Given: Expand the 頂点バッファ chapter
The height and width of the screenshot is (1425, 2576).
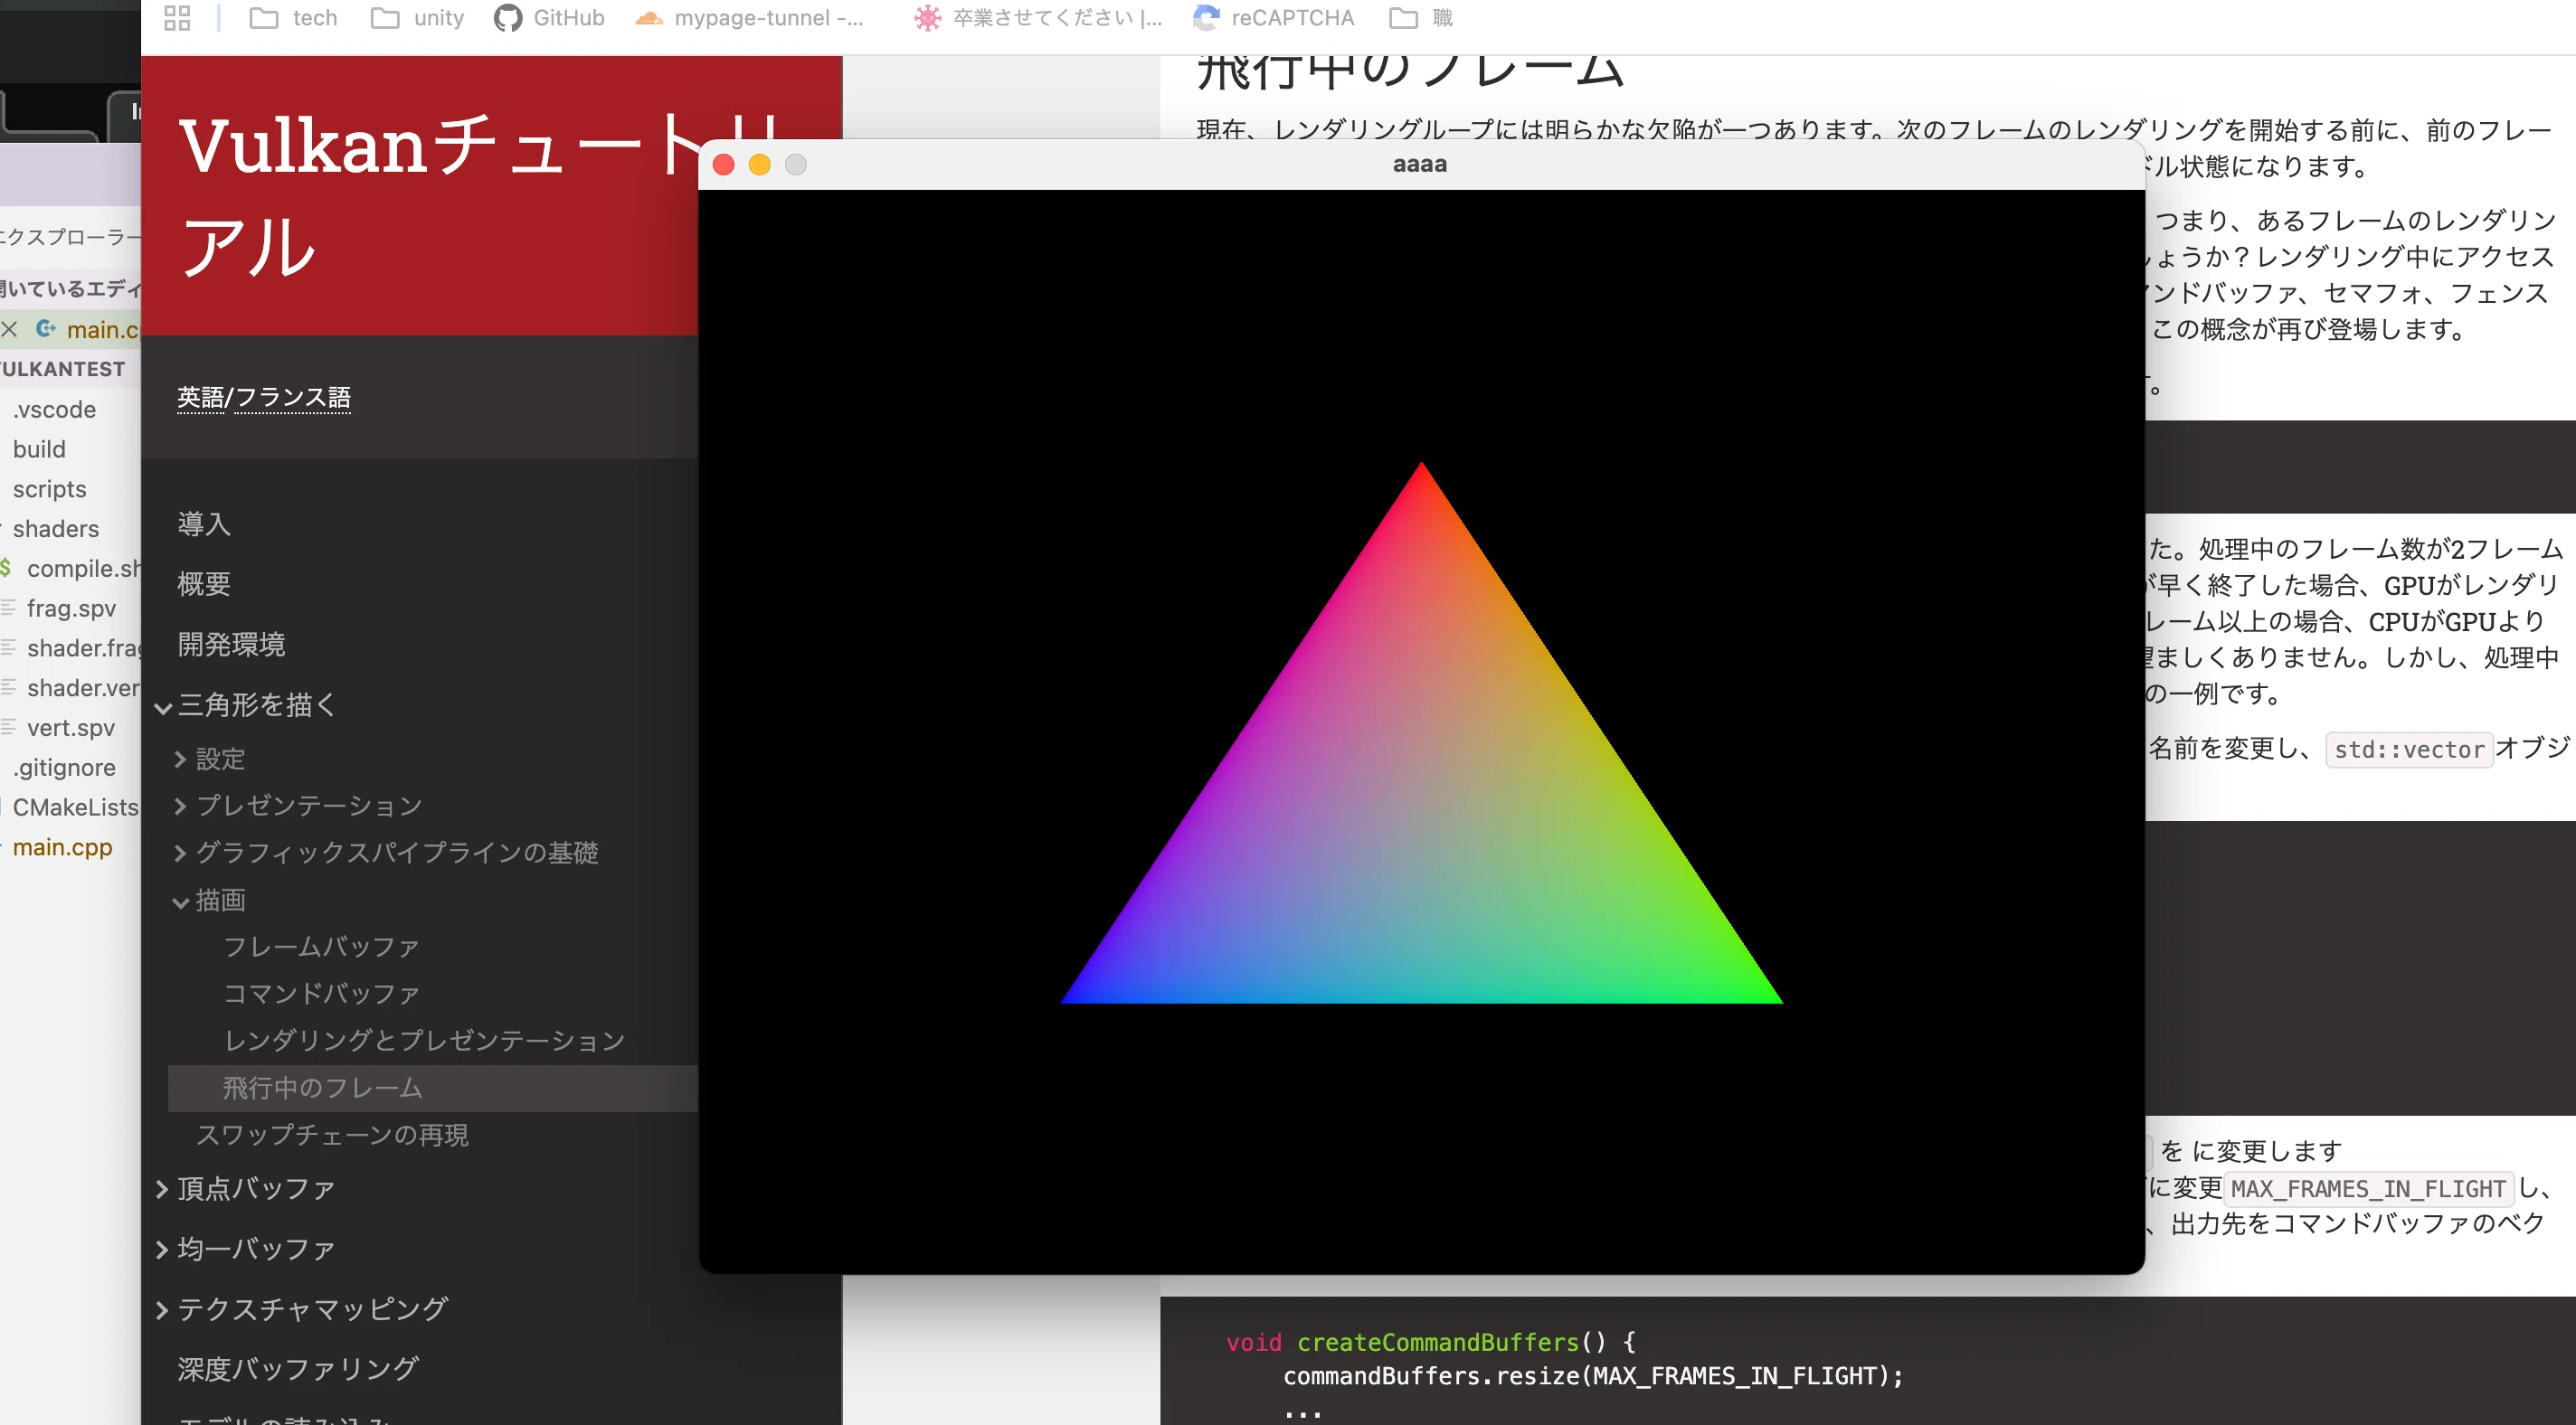Looking at the screenshot, I should (162, 1189).
